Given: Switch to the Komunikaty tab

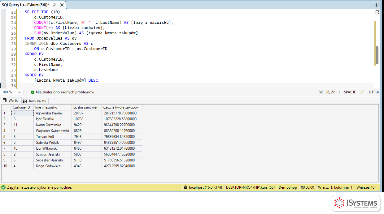Looking at the screenshot, I should pyautogui.click(x=35, y=101).
